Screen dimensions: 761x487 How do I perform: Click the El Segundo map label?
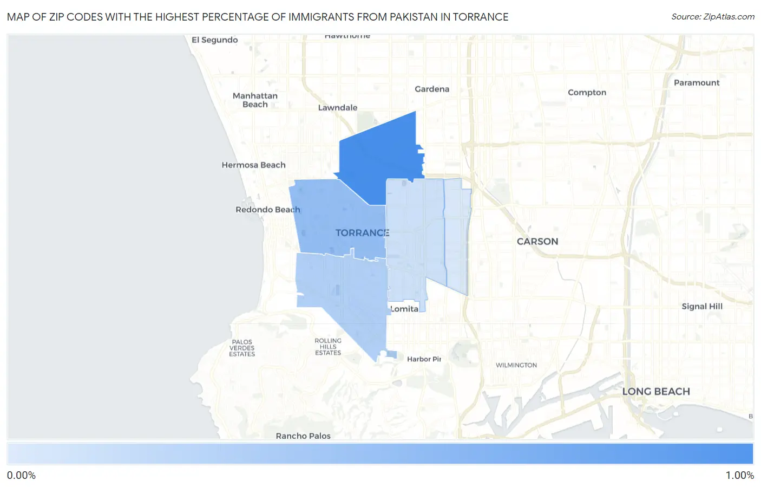(x=215, y=40)
